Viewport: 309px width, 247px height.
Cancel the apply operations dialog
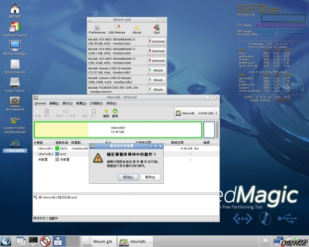click(128, 177)
